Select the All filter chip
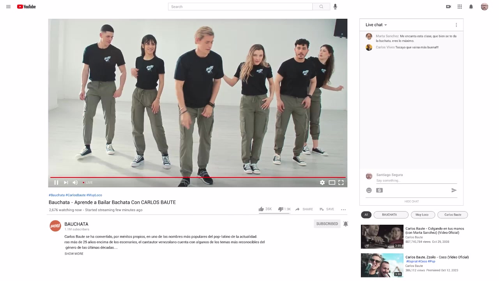 point(366,215)
